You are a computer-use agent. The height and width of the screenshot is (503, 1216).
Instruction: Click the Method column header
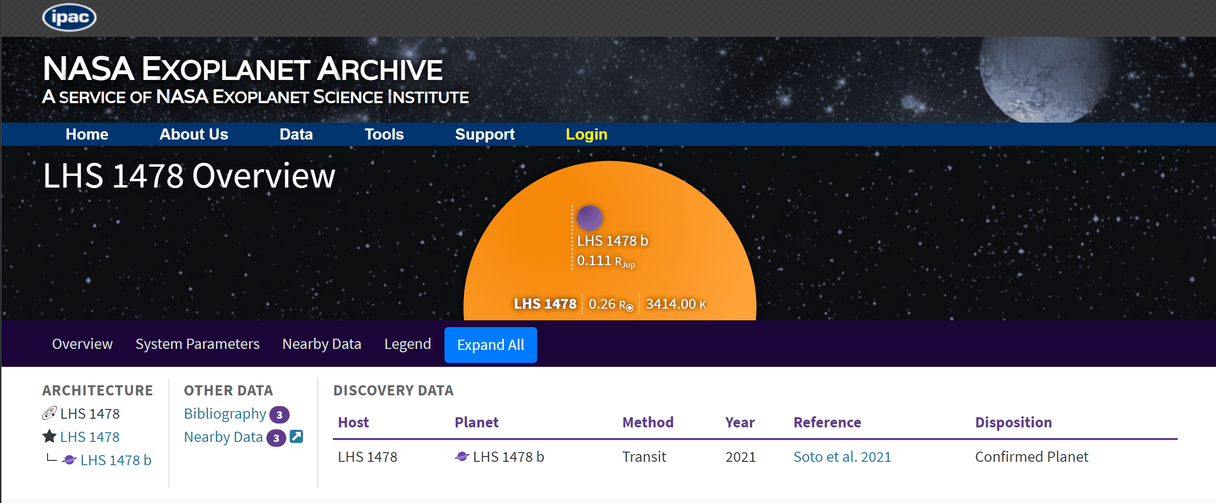(x=648, y=423)
